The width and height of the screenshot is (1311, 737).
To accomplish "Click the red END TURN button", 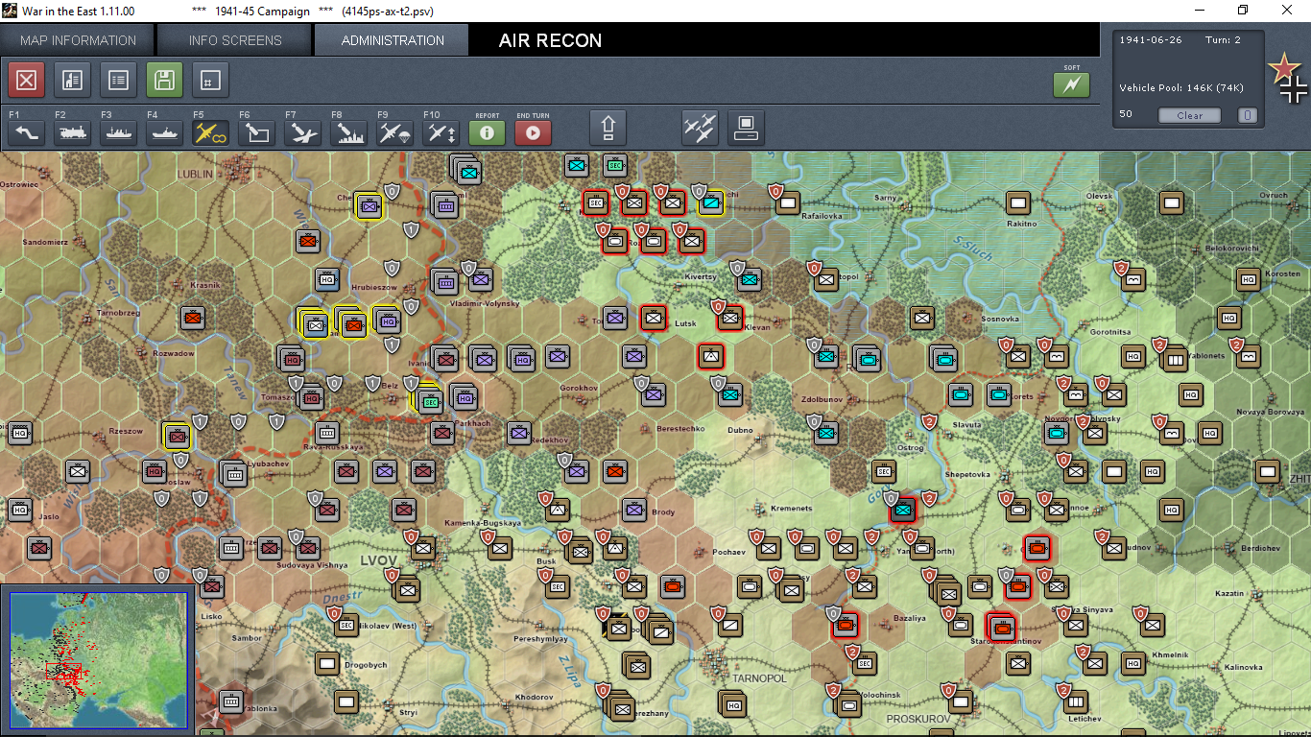I will pos(533,132).
